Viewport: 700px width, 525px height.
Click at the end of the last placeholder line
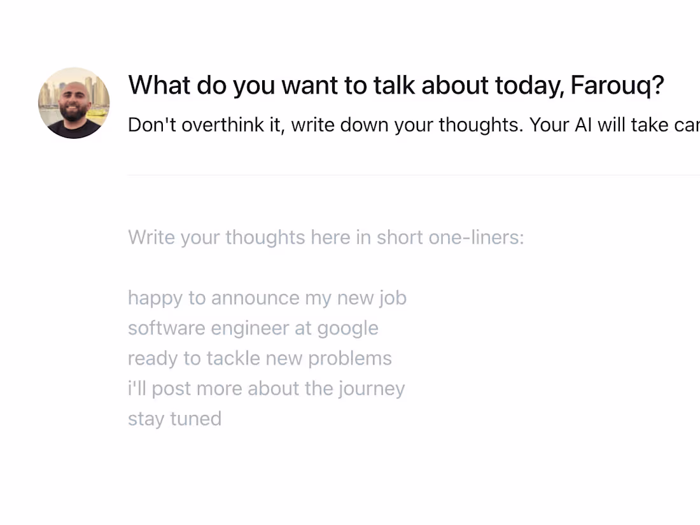coord(223,418)
